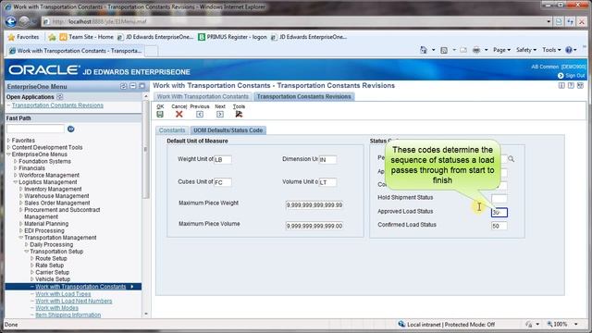592x333 pixels.
Task: Open Work with Load Next Numbers link
Action: pyautogui.click(x=74, y=301)
